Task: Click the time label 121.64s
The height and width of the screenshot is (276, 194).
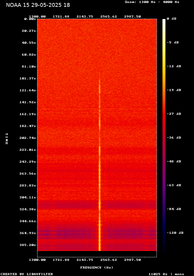Action: (x=28, y=90)
